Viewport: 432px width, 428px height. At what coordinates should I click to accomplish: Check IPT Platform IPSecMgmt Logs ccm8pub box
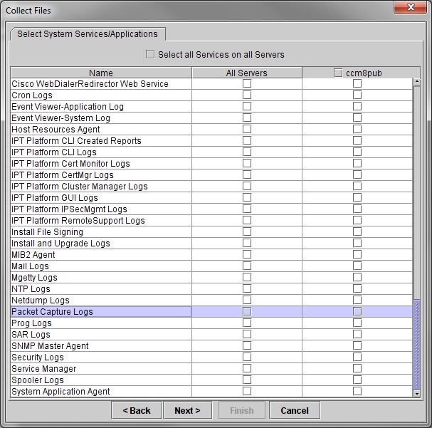point(357,209)
